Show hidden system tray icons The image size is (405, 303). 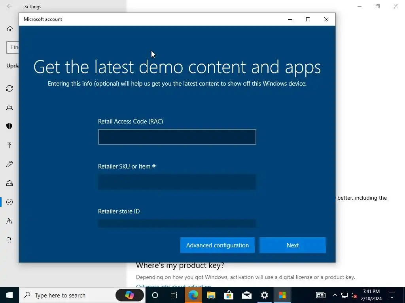coord(335,295)
